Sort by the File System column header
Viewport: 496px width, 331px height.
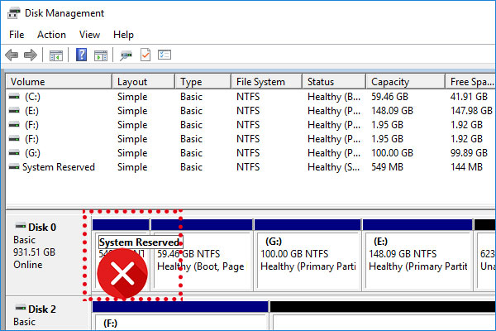[267, 82]
